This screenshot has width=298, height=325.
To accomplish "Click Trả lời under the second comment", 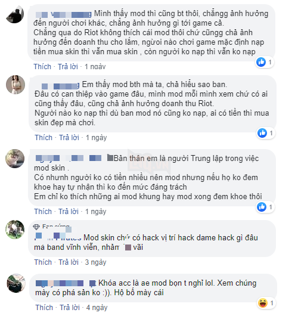I will click(x=69, y=138).
